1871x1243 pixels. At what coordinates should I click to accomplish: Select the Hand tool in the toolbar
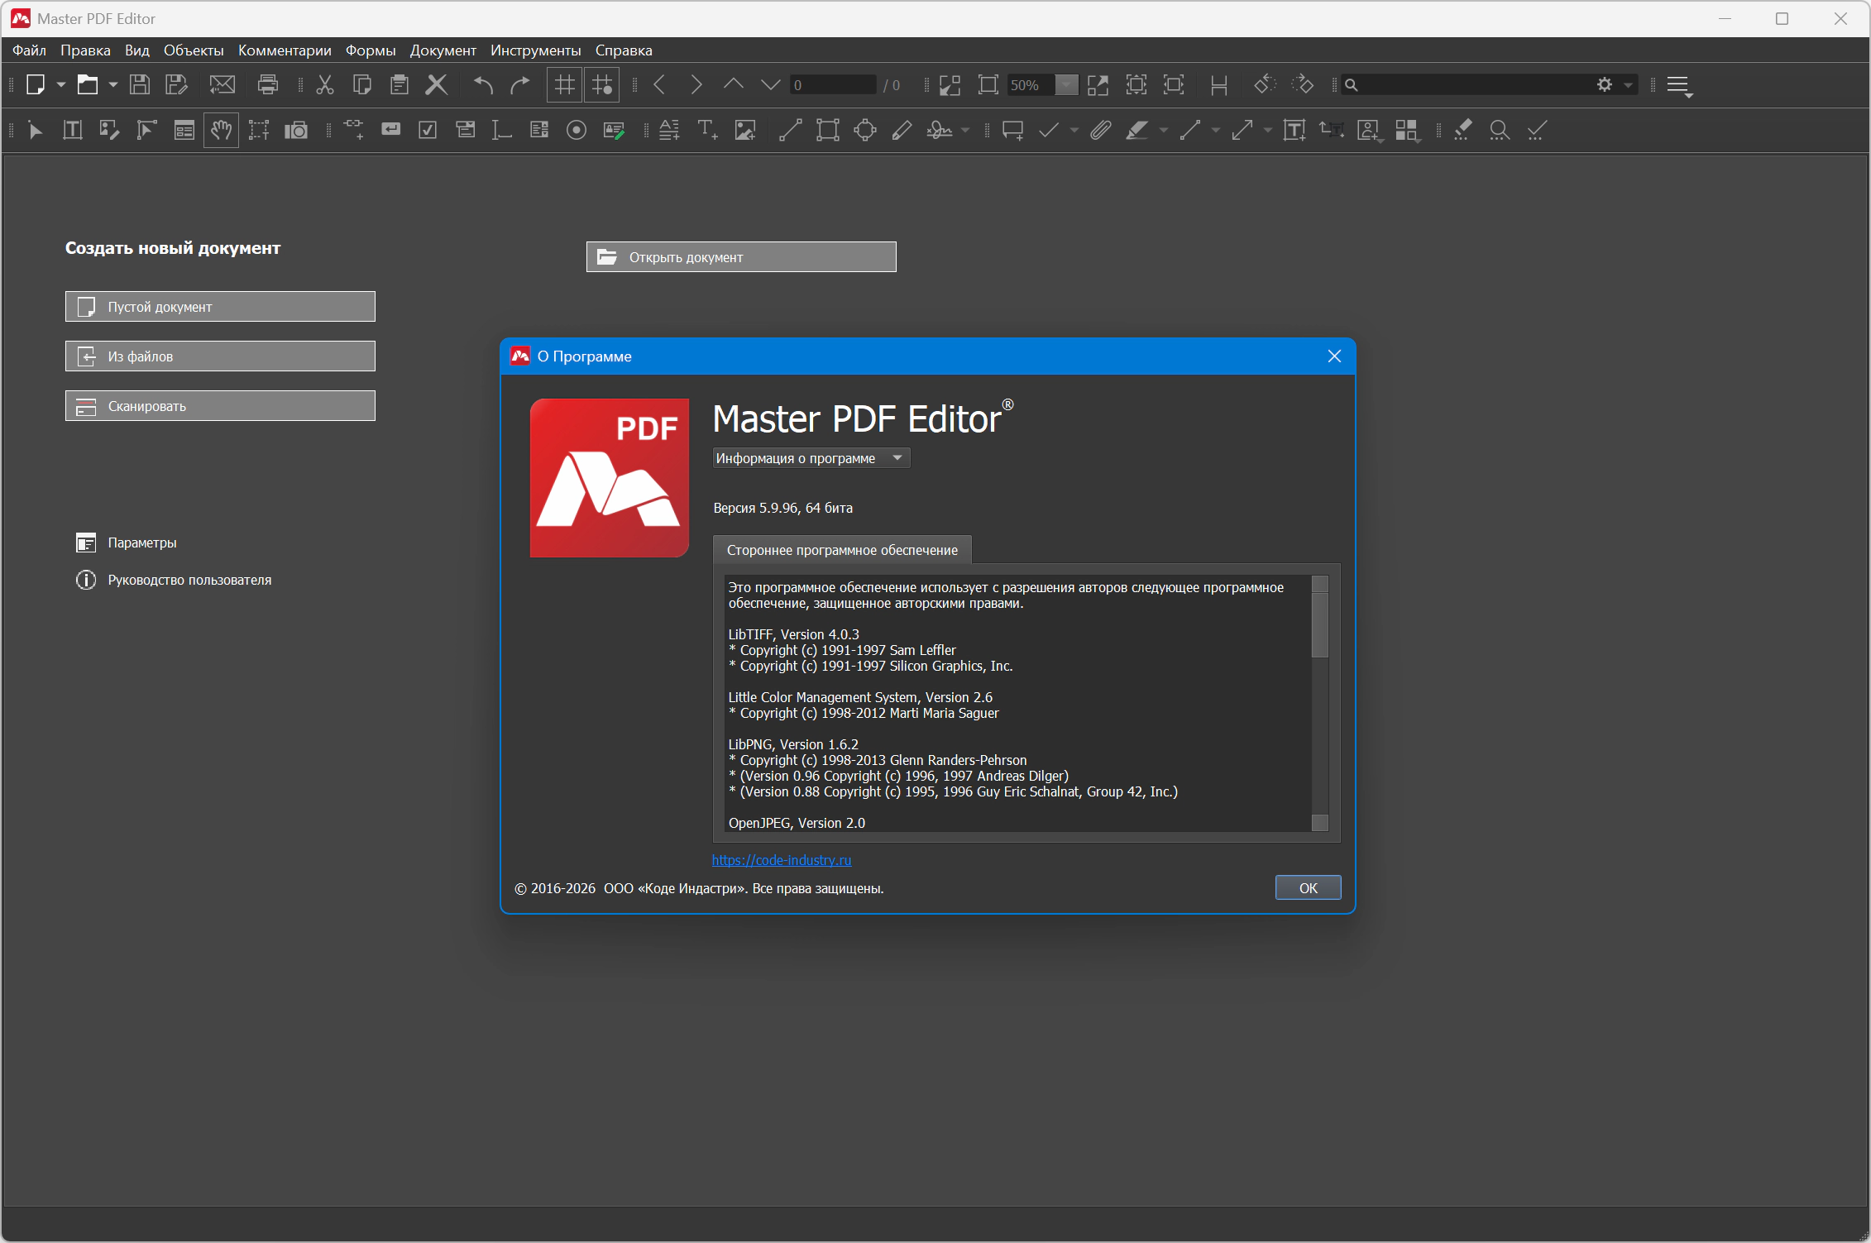point(221,131)
